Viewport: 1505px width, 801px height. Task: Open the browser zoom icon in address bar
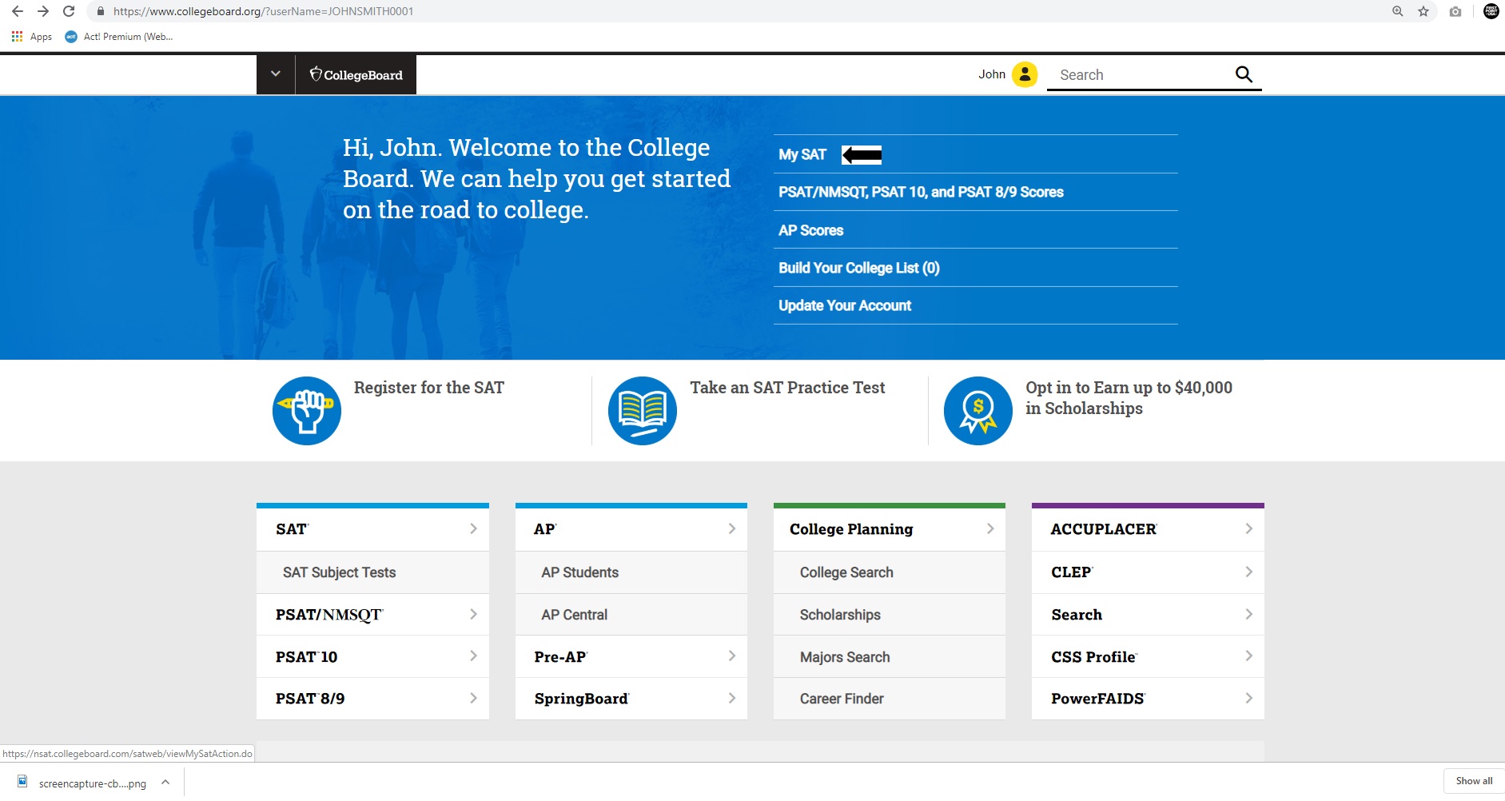1397,11
